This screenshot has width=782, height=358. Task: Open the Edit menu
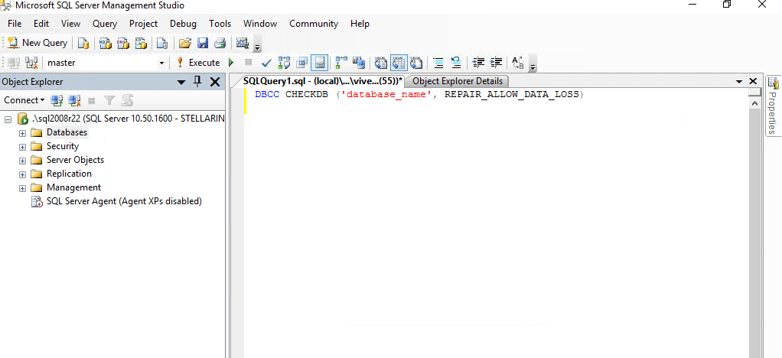[41, 24]
